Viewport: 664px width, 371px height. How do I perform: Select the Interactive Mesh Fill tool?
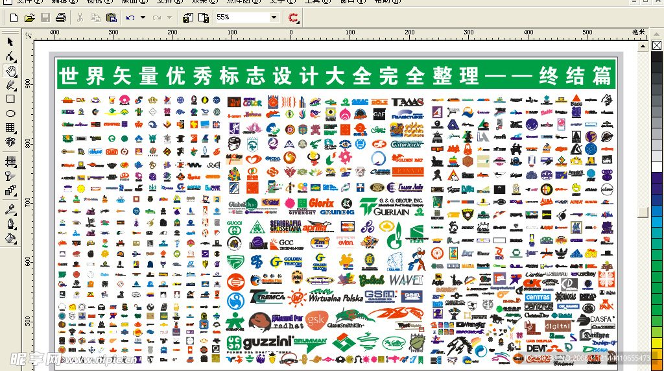click(x=10, y=162)
